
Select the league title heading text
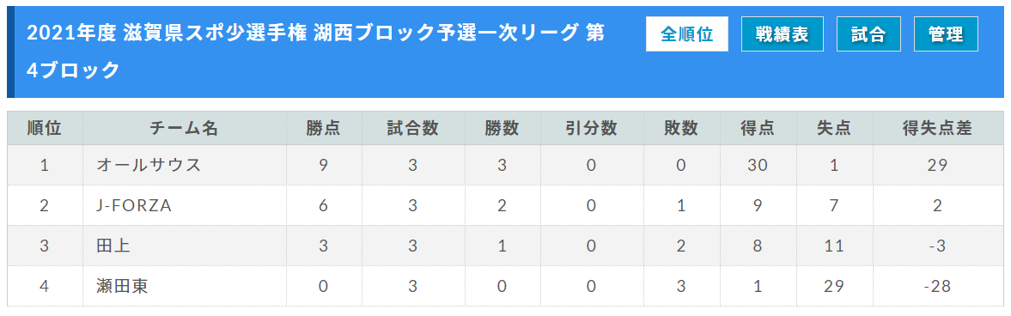316,51
